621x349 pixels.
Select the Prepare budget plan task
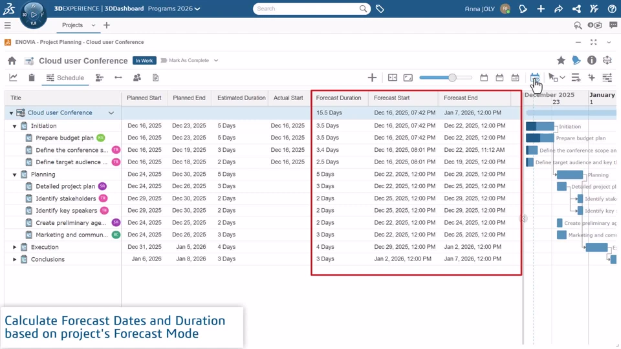65,138
